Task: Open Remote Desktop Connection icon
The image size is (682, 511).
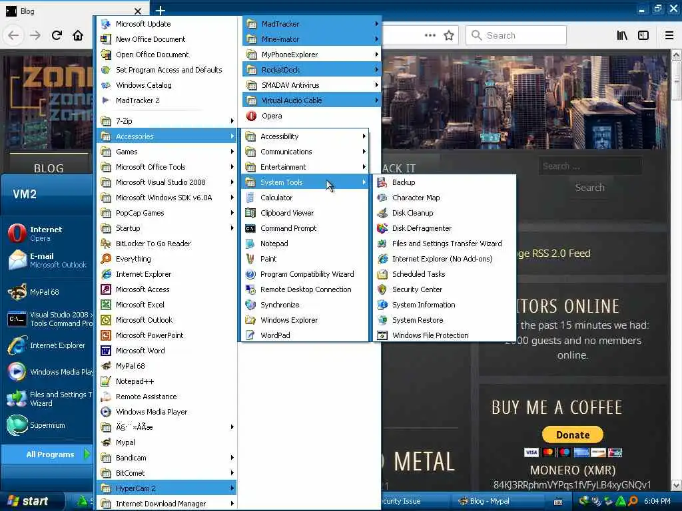Action: (x=250, y=289)
